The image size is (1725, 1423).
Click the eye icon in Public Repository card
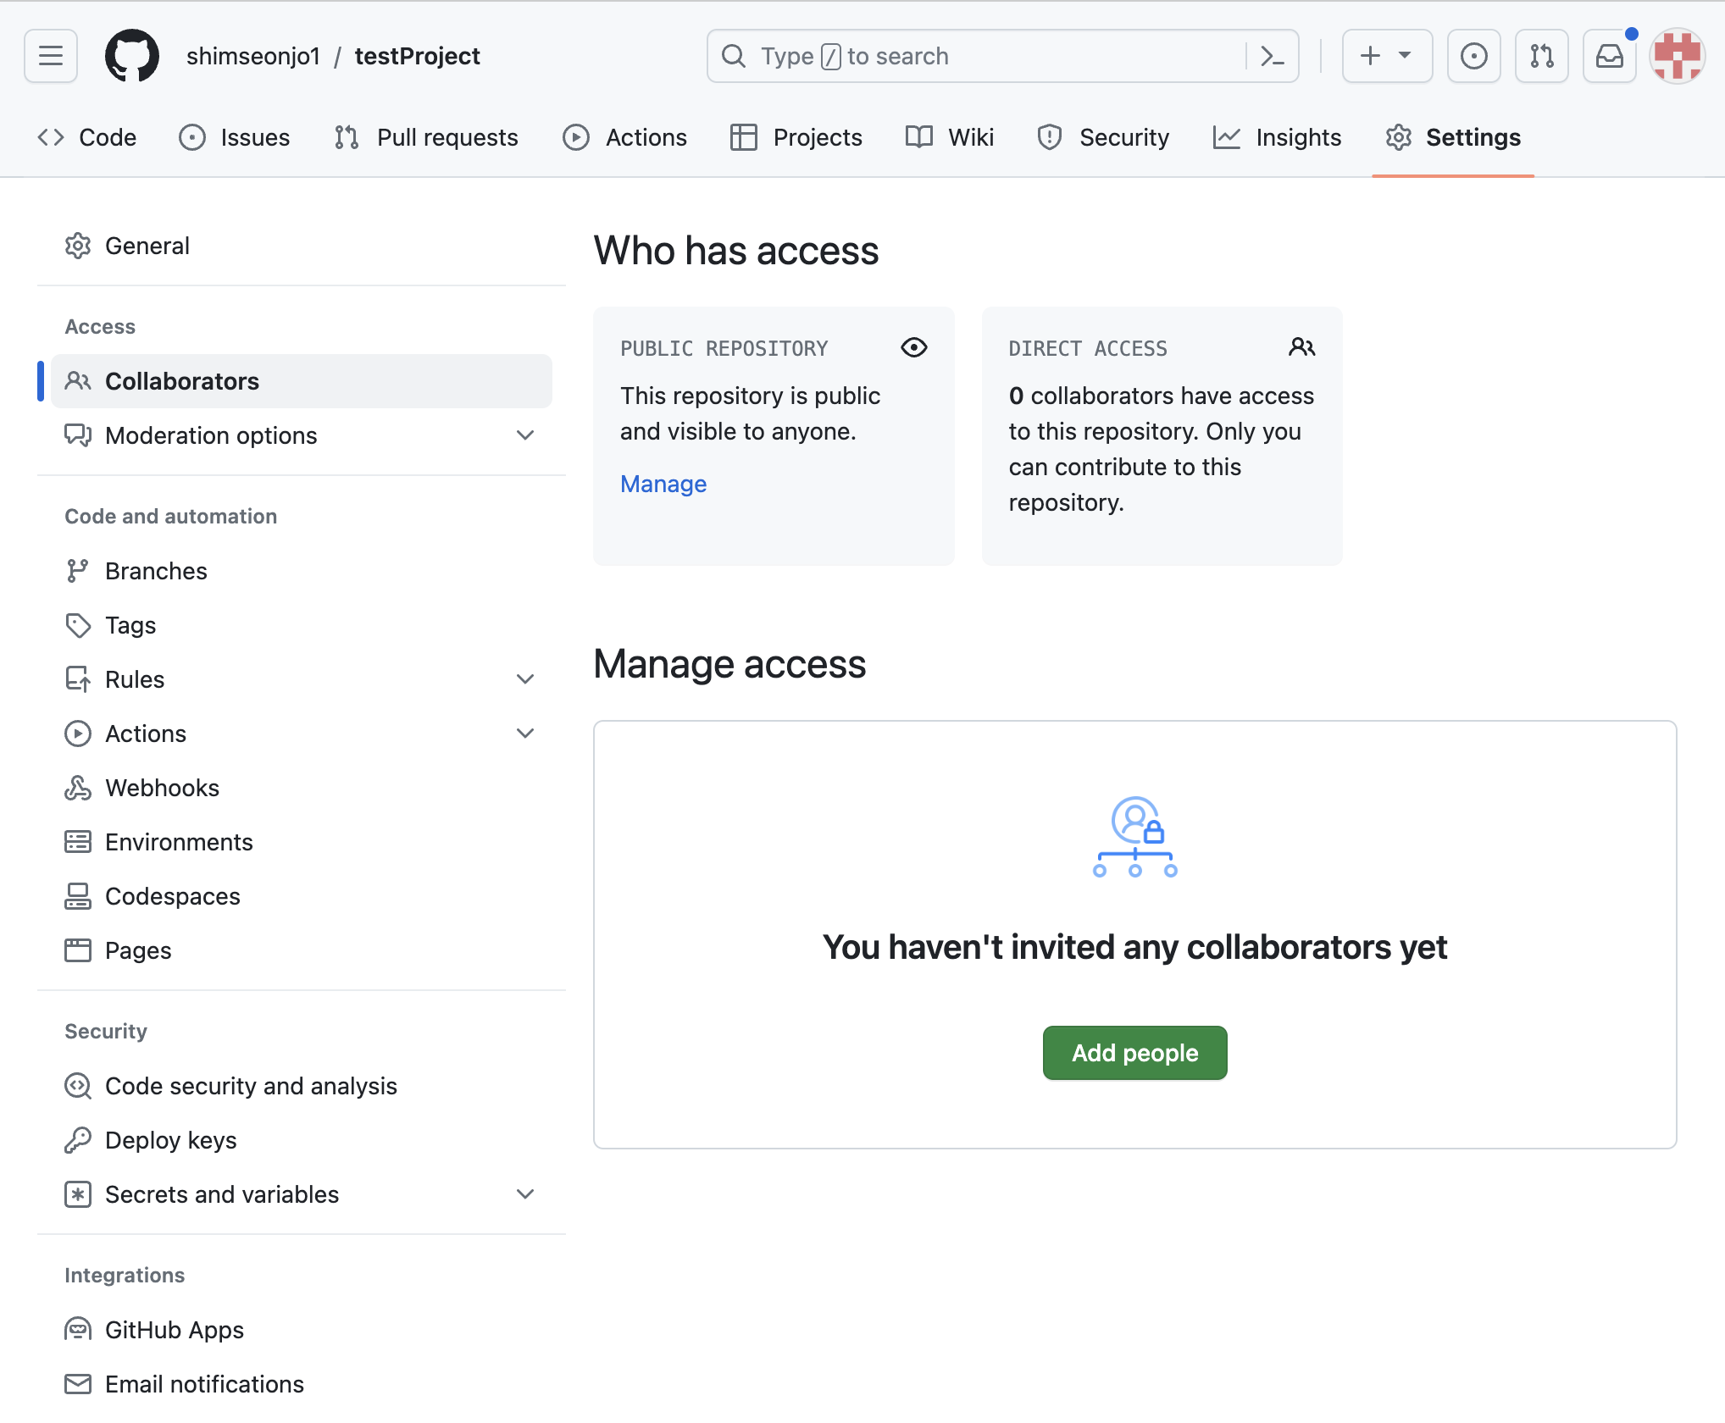[913, 347]
